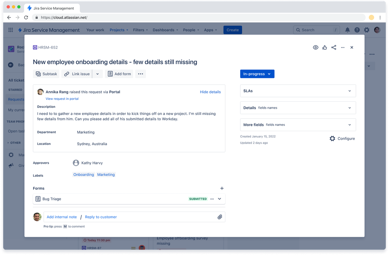
Task: Toggle watching this issue with eye icon
Action: pyautogui.click(x=315, y=47)
